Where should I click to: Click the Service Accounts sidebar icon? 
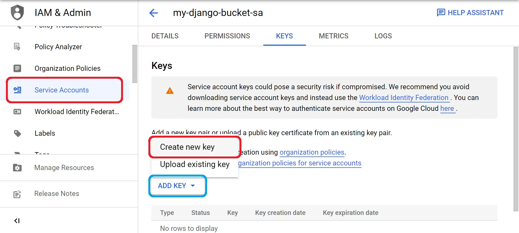(17, 90)
